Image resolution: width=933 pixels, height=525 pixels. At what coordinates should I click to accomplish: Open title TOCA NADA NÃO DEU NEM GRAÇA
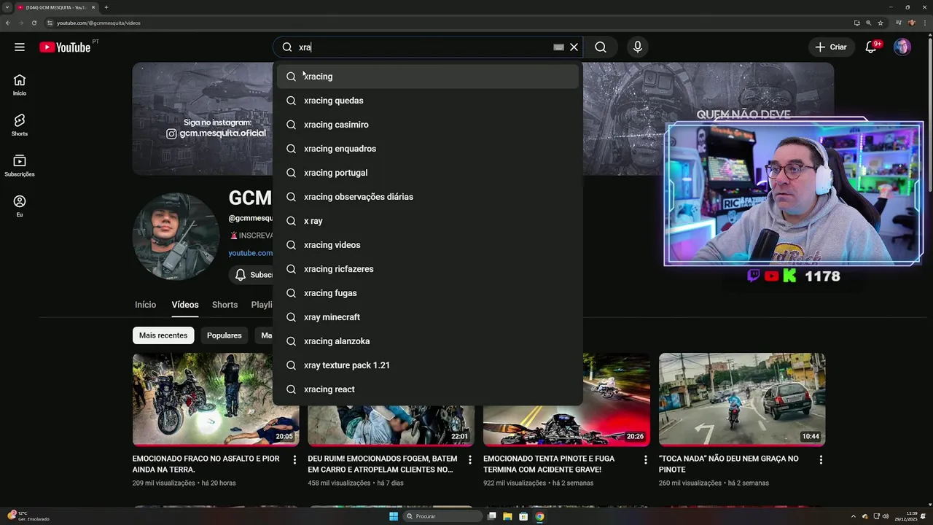(729, 464)
